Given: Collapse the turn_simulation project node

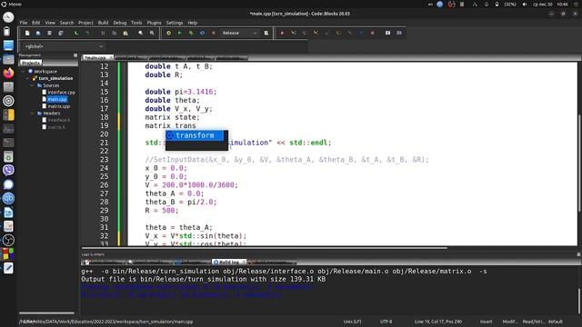Looking at the screenshot, I should point(28,78).
